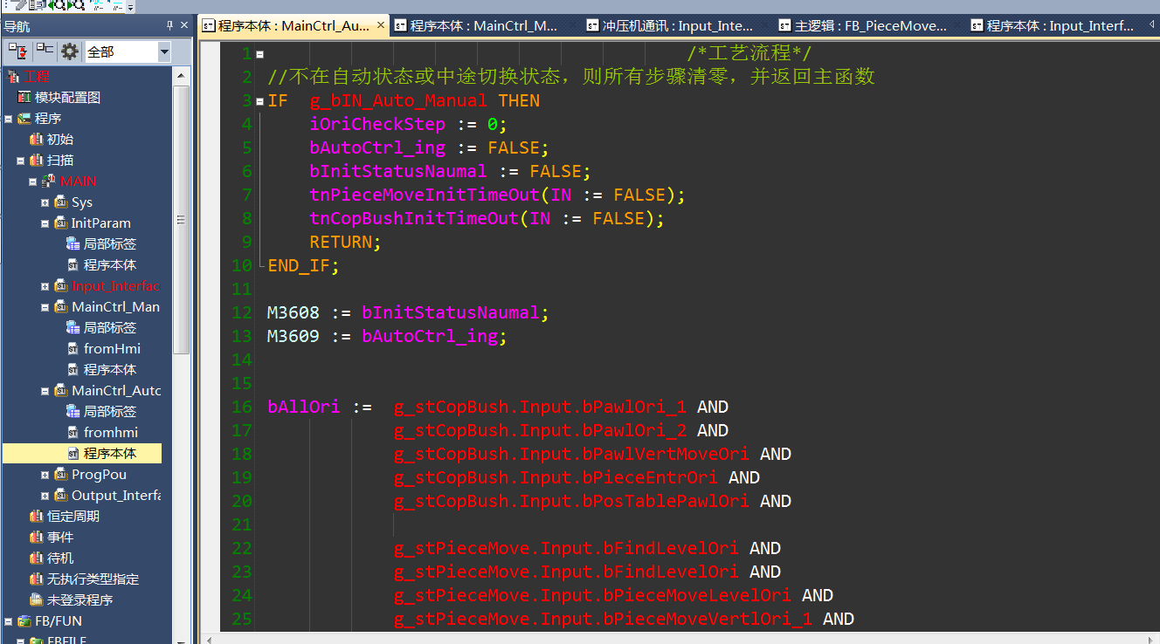The width and height of the screenshot is (1160, 644).
Task: Expand the Input_Interfac node
Action: (45, 286)
